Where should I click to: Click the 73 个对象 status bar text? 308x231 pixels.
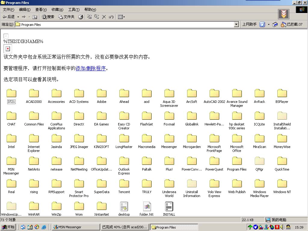point(8,220)
